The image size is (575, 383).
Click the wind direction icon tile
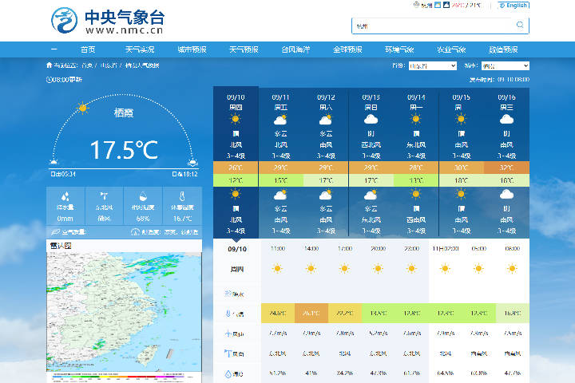[x=104, y=206]
